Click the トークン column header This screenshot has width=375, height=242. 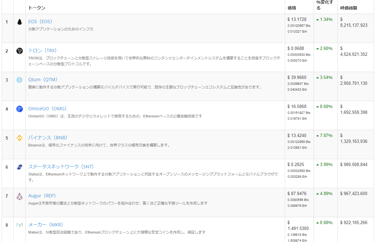coord(37,8)
